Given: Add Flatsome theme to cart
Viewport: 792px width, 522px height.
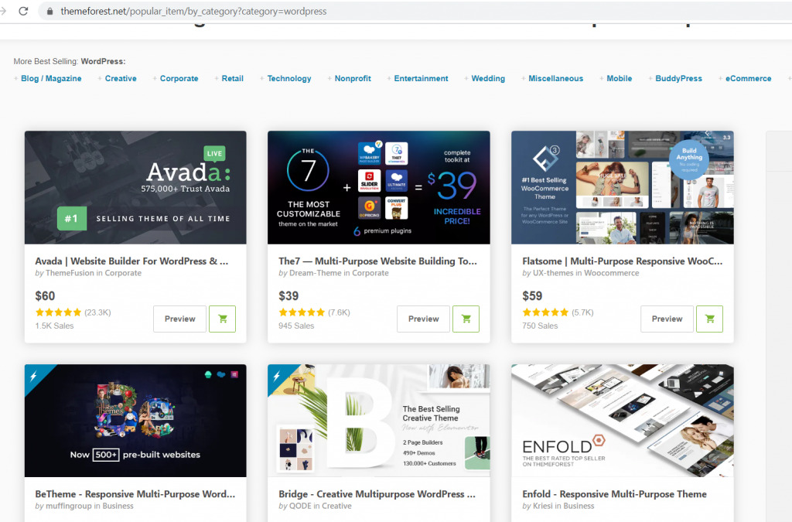Looking at the screenshot, I should pos(710,319).
